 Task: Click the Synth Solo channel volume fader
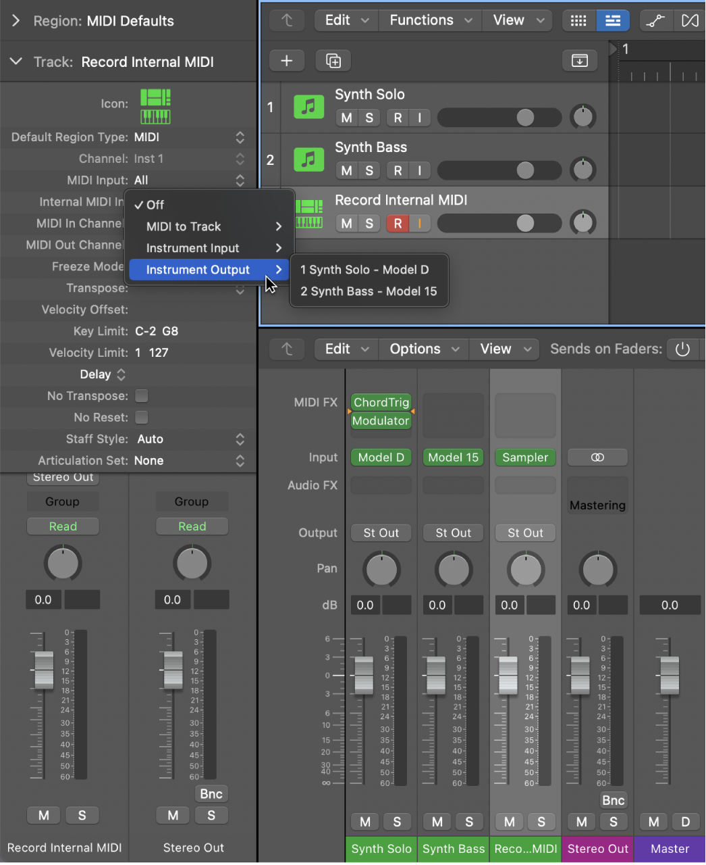pyautogui.click(x=363, y=676)
